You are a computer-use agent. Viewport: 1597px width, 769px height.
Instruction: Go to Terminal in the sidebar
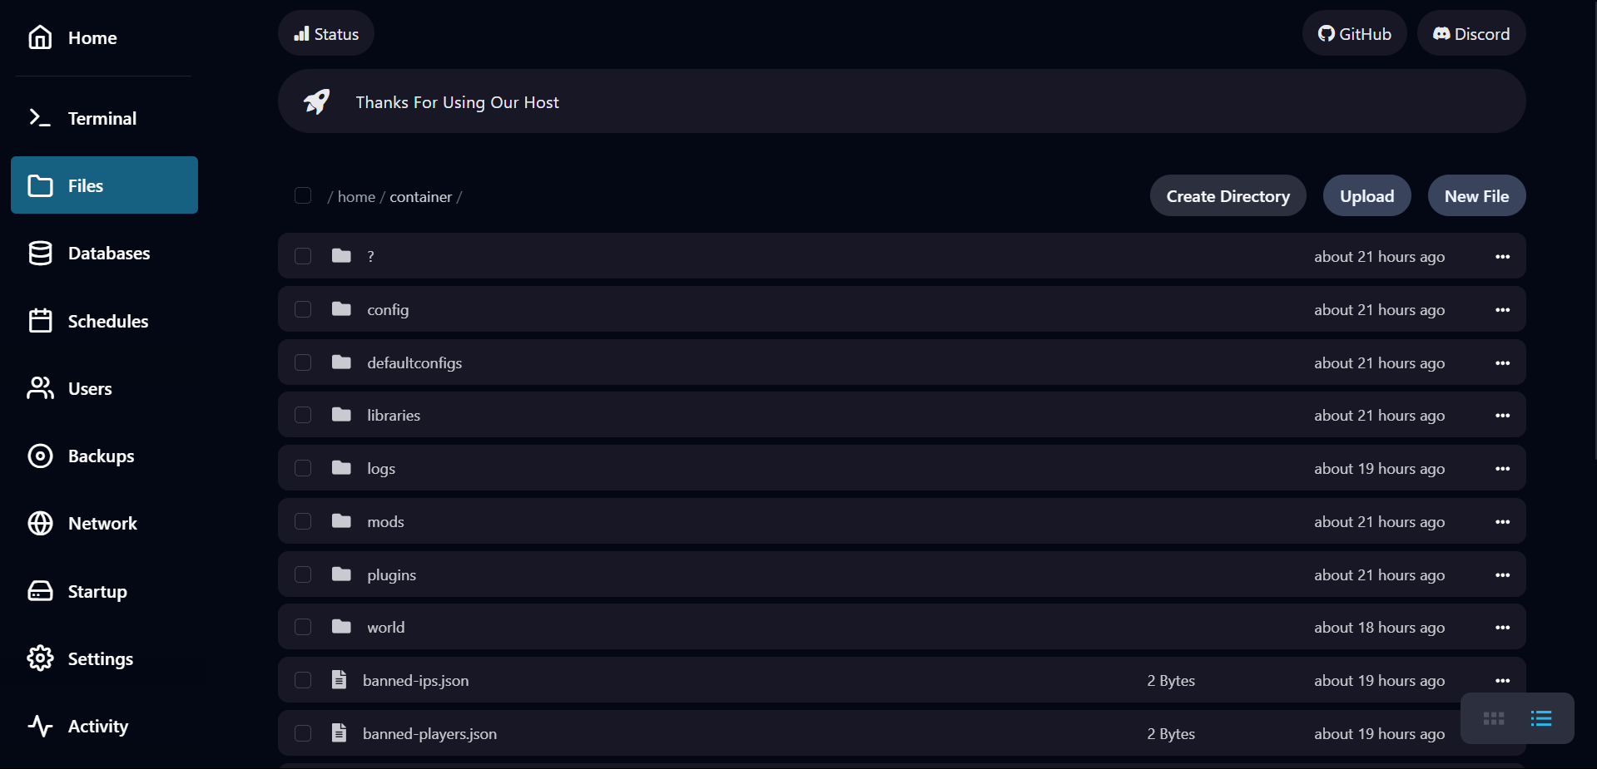click(x=102, y=118)
